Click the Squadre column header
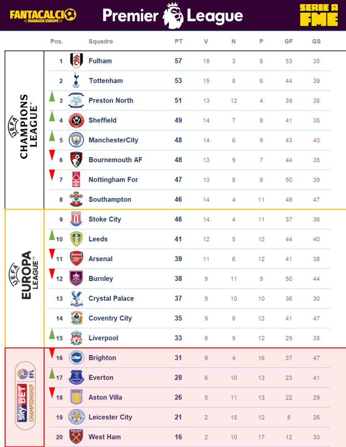Image resolution: width=346 pixels, height=447 pixels. (x=101, y=41)
